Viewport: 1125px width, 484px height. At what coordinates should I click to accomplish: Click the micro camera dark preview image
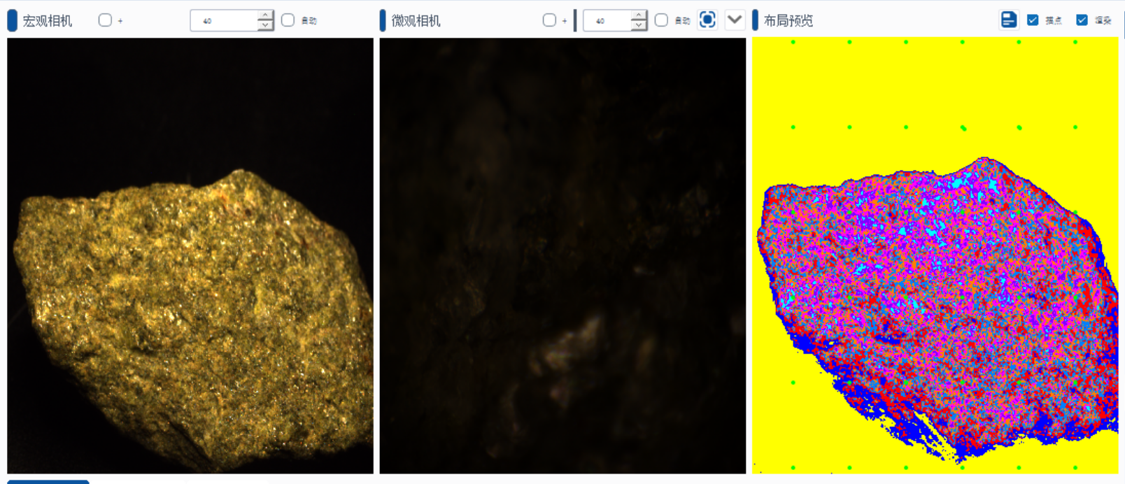tap(562, 255)
